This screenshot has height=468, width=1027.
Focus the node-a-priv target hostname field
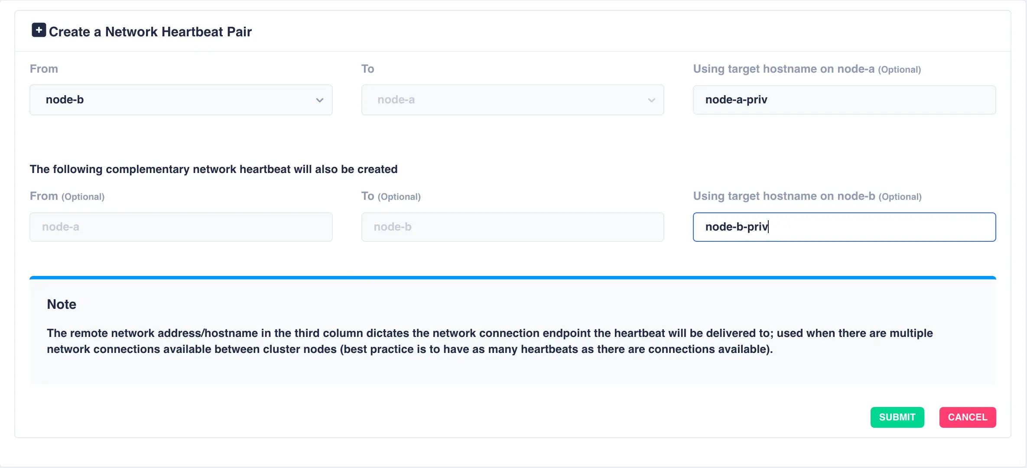pos(844,100)
